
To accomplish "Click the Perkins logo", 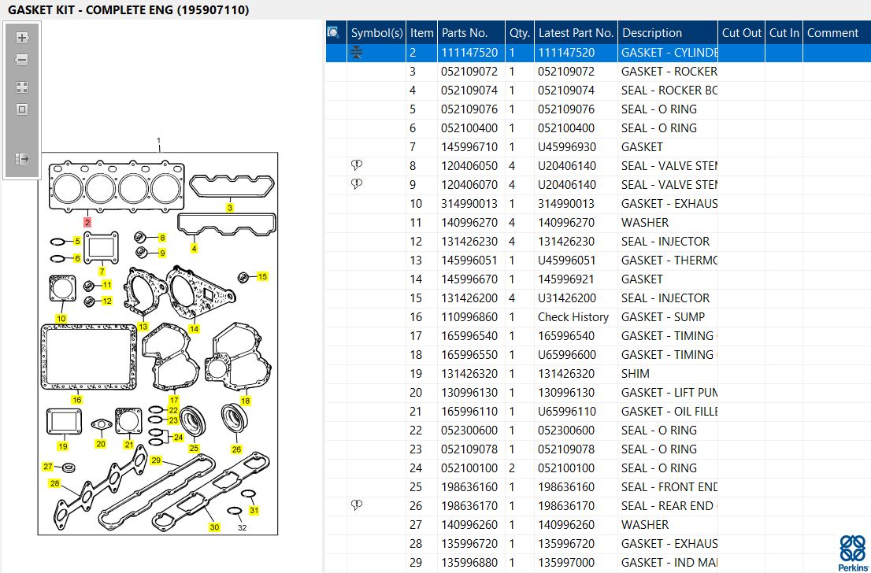I will [852, 553].
